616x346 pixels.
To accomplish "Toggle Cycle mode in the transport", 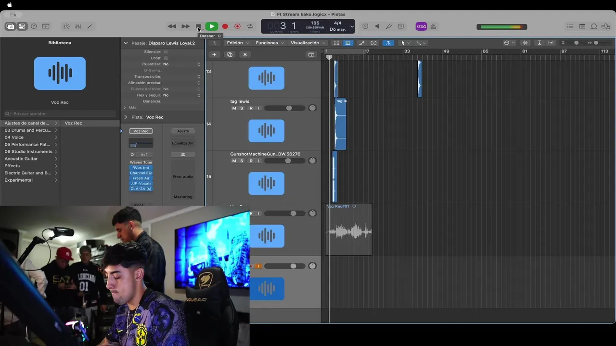I will click(x=250, y=26).
